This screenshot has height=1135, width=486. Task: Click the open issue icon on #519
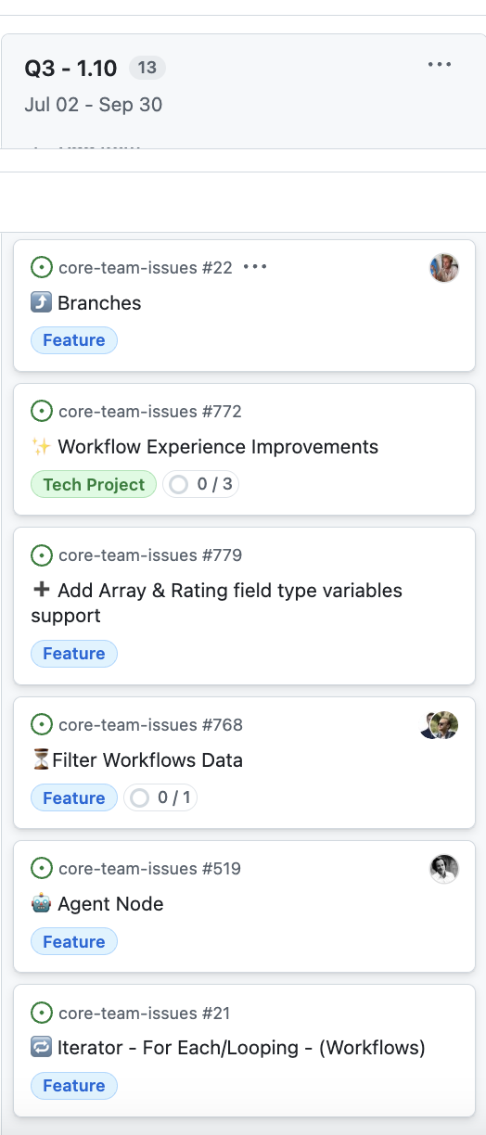pos(41,868)
